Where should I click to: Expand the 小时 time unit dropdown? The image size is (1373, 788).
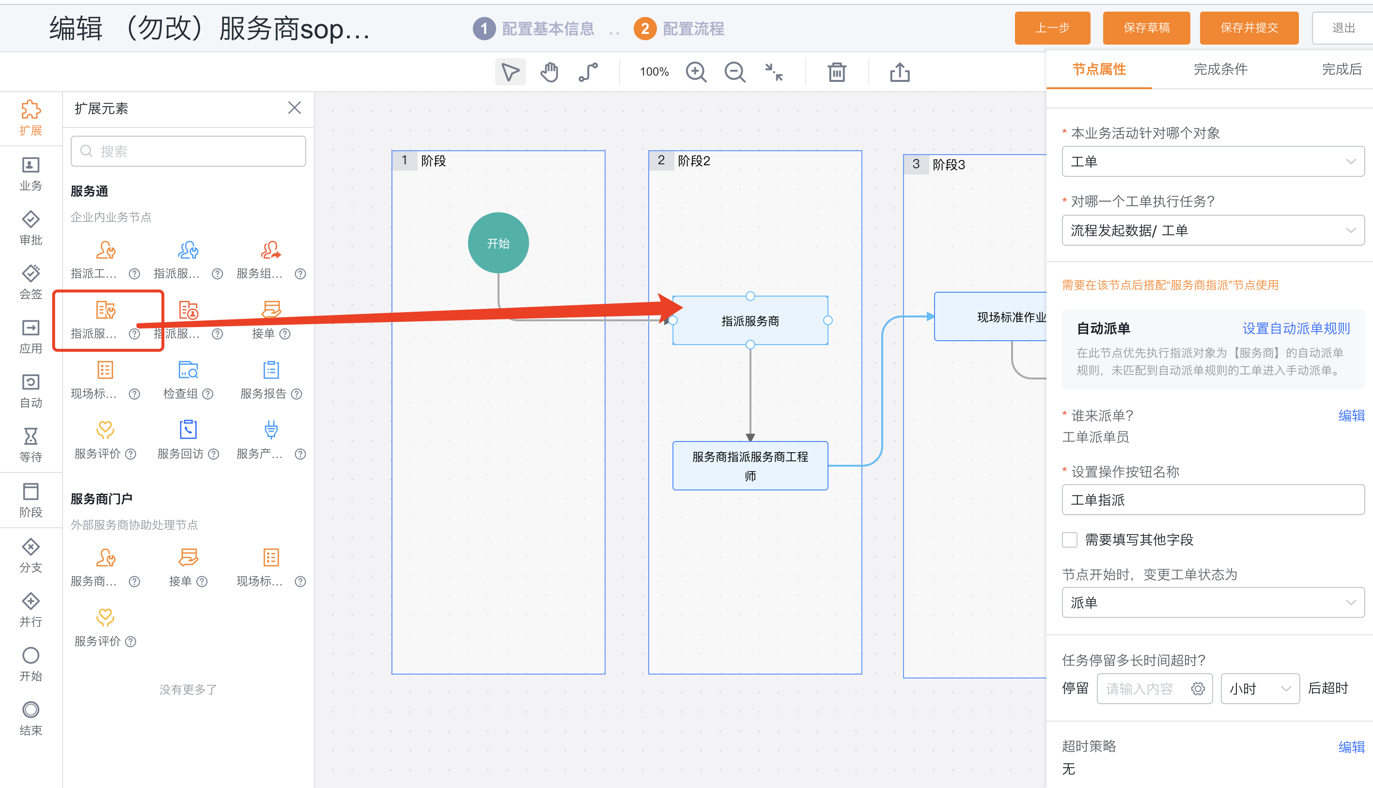click(x=1260, y=689)
